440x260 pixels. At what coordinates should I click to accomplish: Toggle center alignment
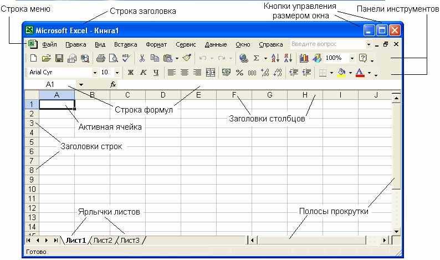coord(185,73)
